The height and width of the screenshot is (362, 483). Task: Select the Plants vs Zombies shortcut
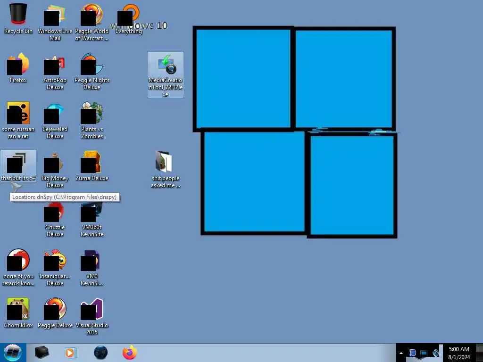click(x=92, y=120)
